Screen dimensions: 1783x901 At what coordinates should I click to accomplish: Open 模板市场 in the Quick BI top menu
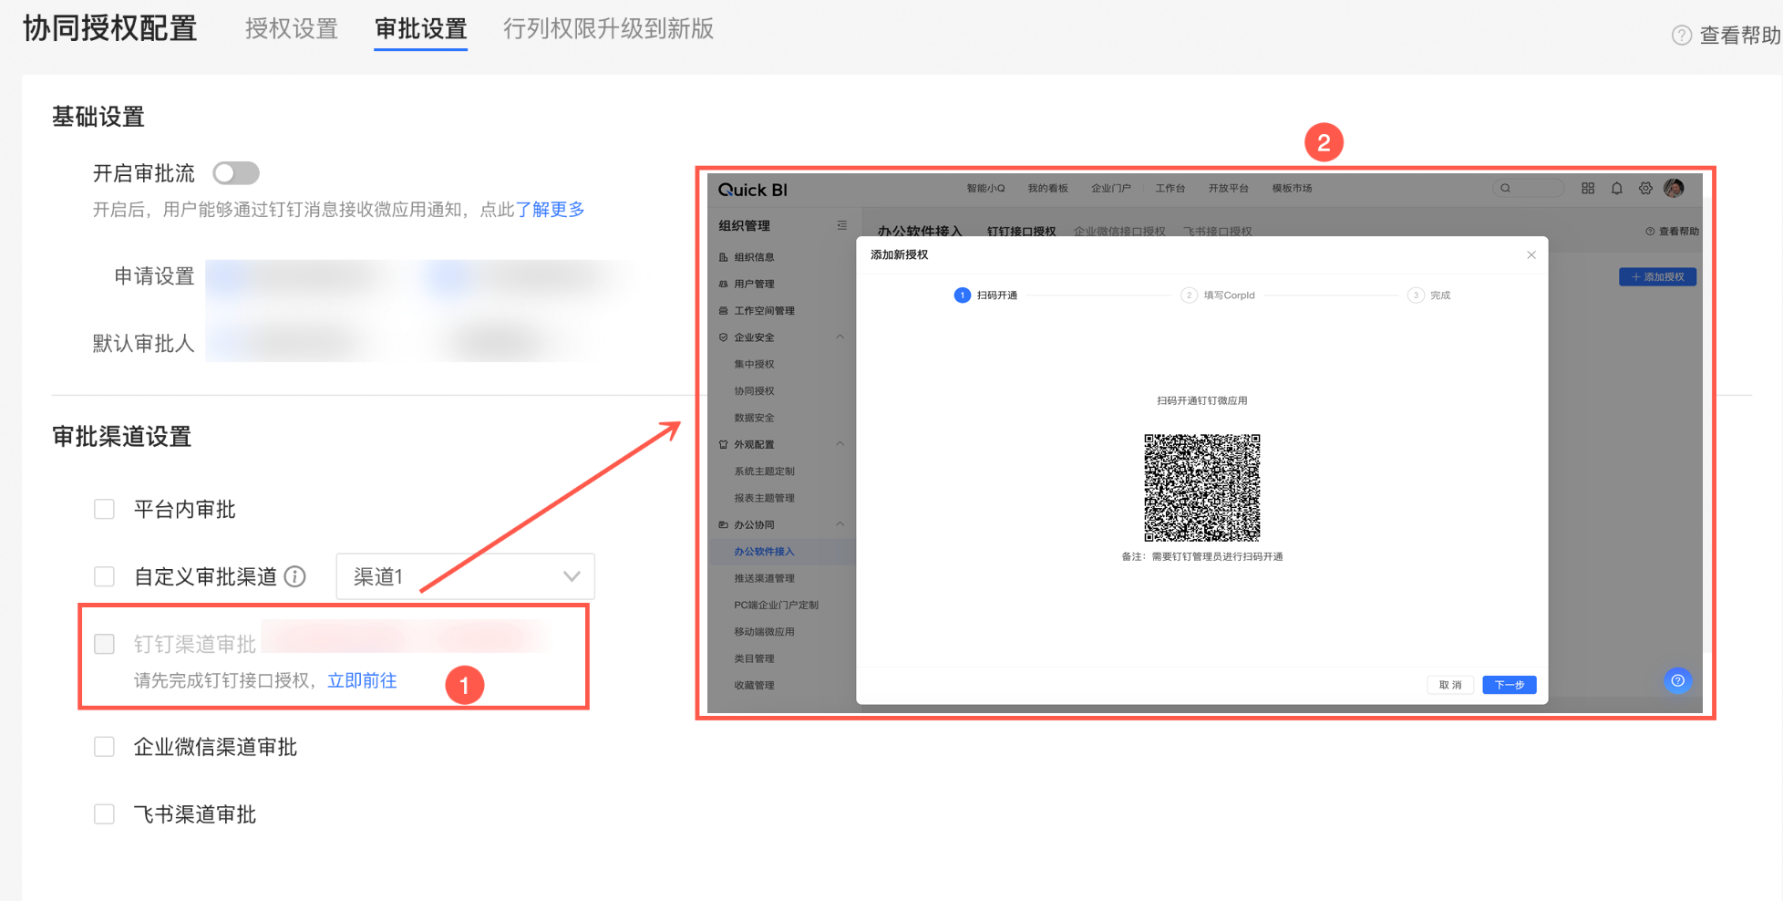pos(1293,189)
